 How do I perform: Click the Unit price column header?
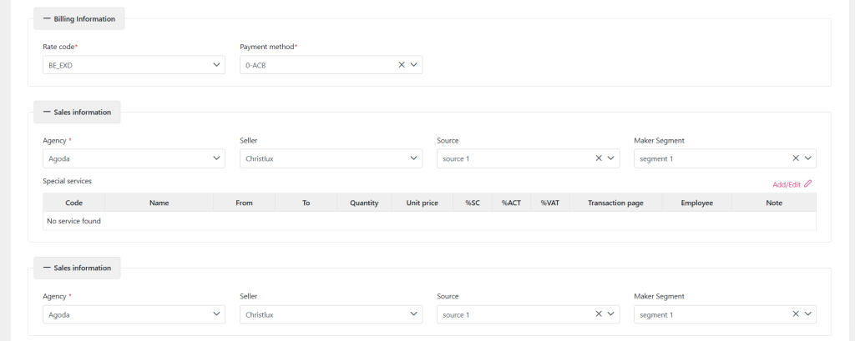coord(422,203)
